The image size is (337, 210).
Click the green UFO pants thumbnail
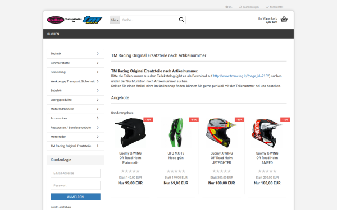(x=176, y=132)
